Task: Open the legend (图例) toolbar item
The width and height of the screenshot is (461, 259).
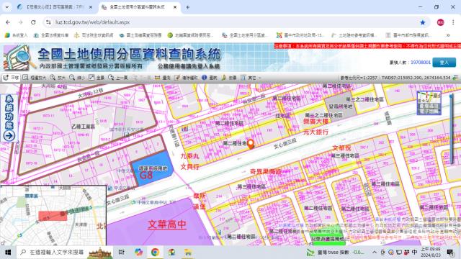Action: coord(229,78)
